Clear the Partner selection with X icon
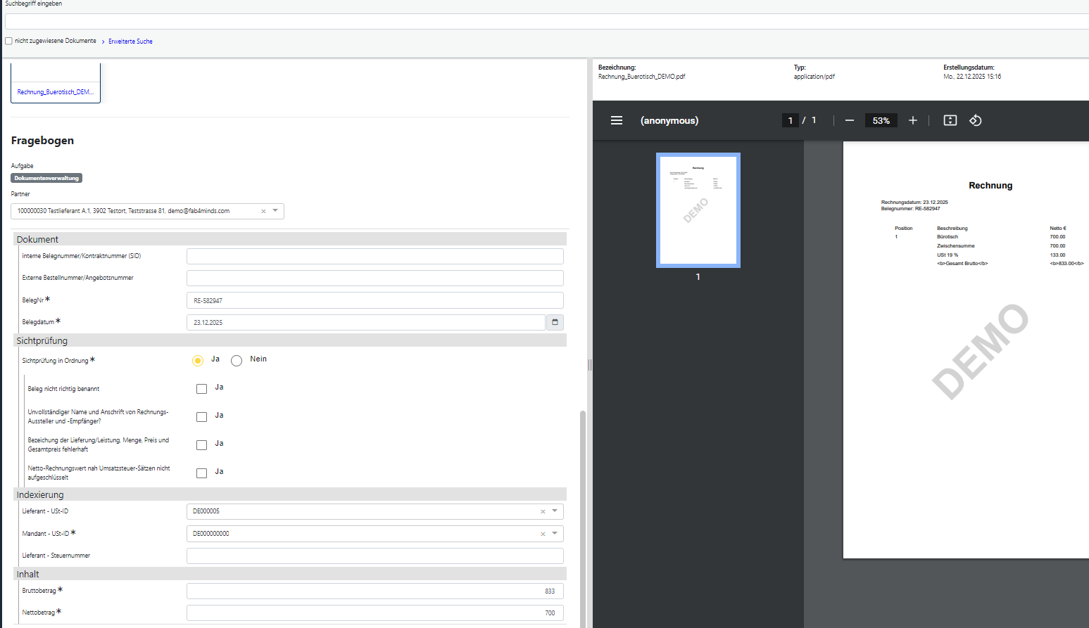1089x628 pixels. click(263, 211)
